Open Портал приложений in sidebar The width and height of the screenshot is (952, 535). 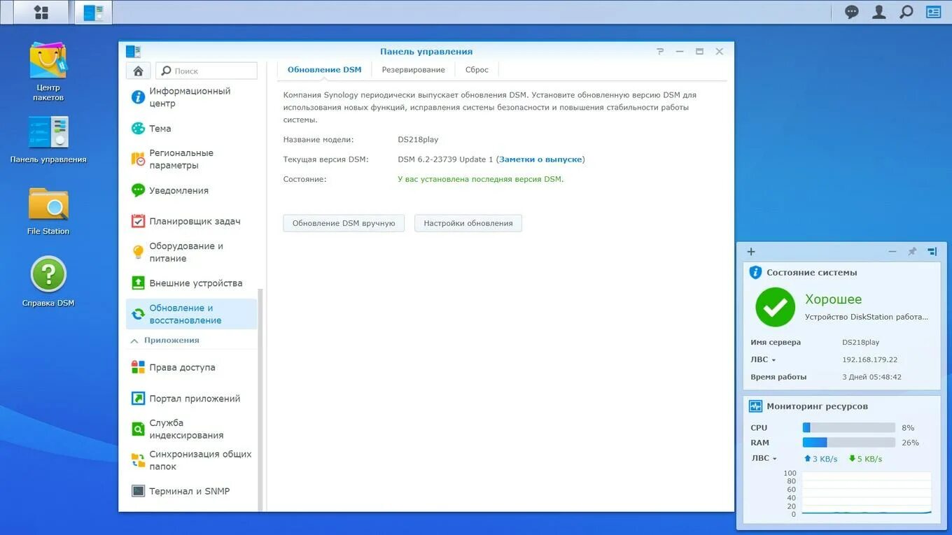tap(192, 399)
